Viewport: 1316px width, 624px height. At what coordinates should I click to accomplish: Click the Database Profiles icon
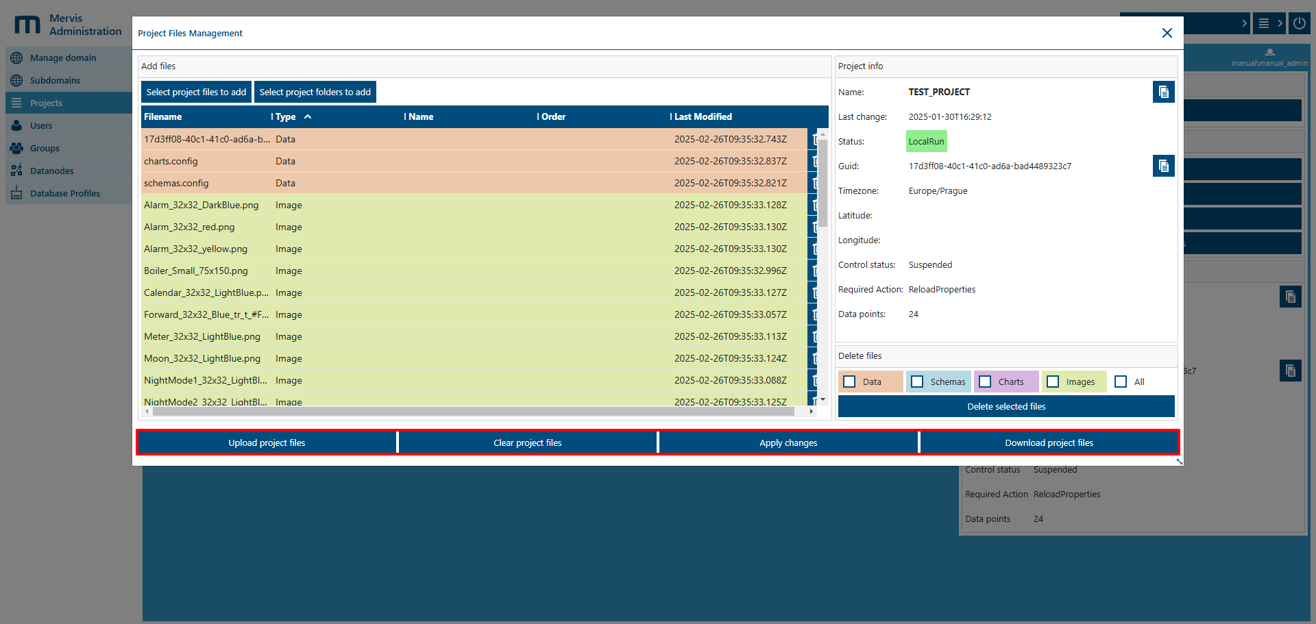coord(16,193)
